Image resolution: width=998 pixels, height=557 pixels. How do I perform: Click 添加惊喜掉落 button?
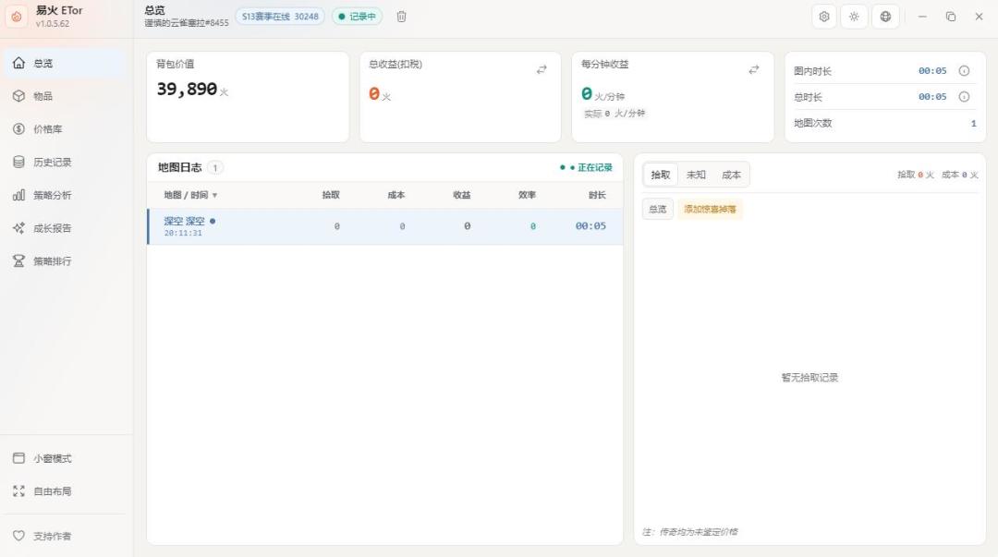[710, 209]
